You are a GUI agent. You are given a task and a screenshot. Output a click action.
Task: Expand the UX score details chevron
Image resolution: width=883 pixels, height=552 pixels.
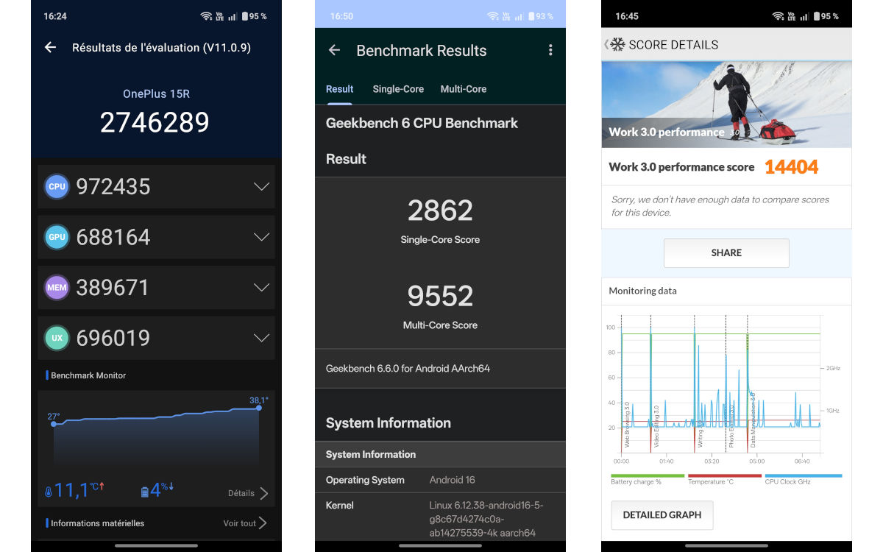(261, 338)
